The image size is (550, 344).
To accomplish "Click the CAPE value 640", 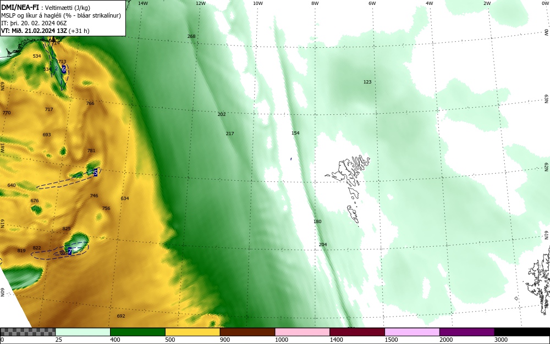I will pos(12,185).
